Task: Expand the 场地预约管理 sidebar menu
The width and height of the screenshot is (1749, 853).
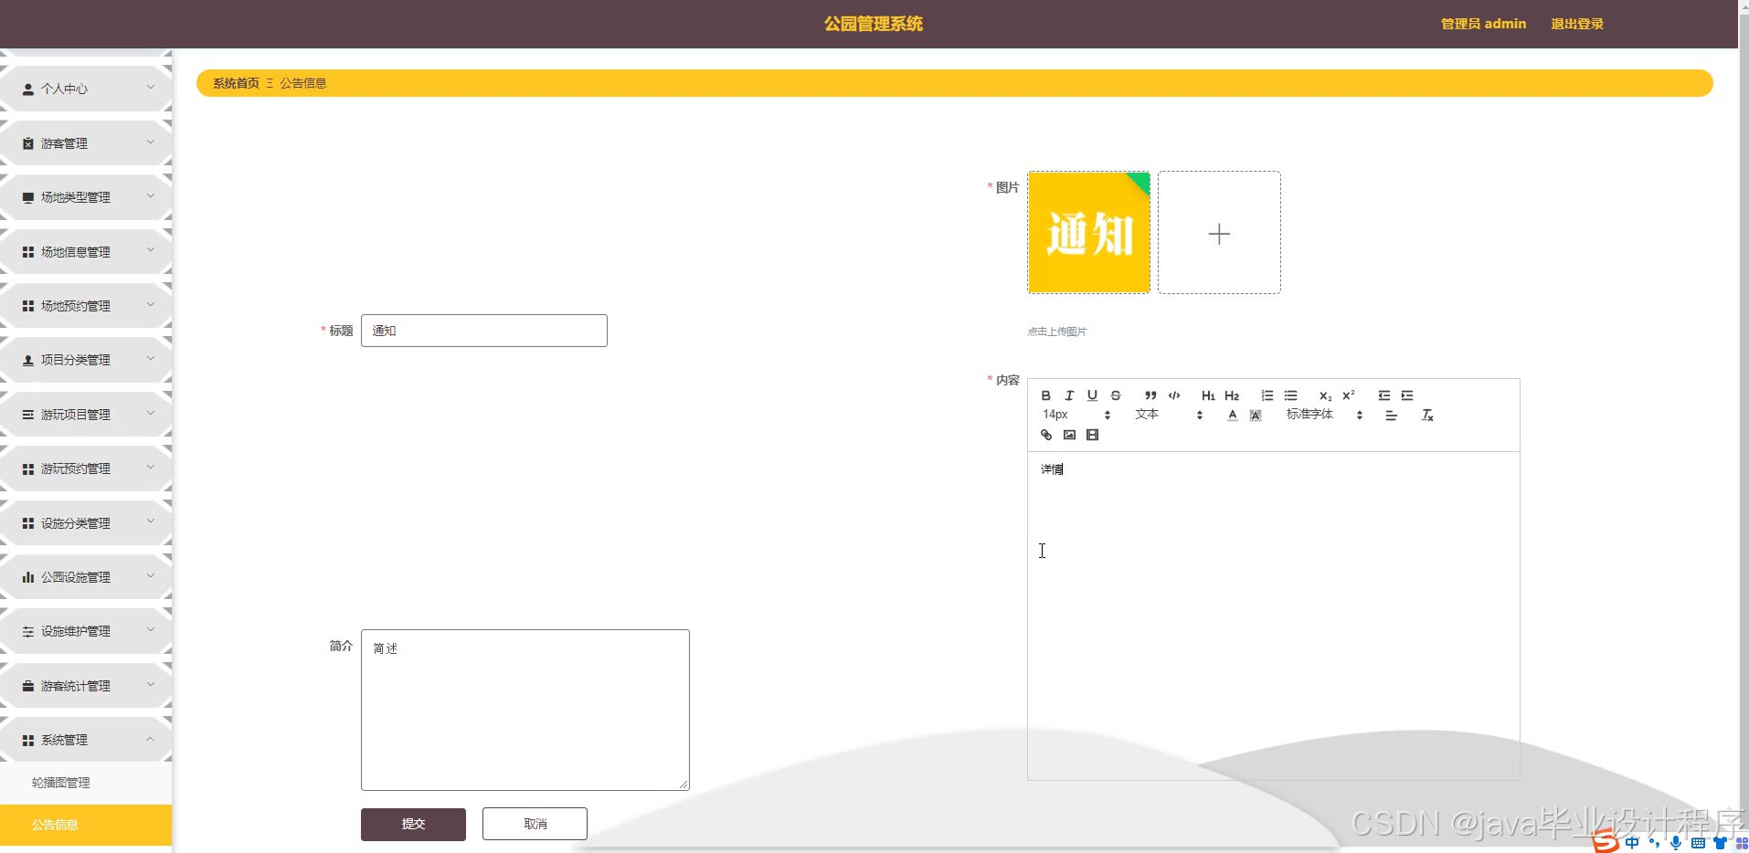Action: click(x=87, y=306)
